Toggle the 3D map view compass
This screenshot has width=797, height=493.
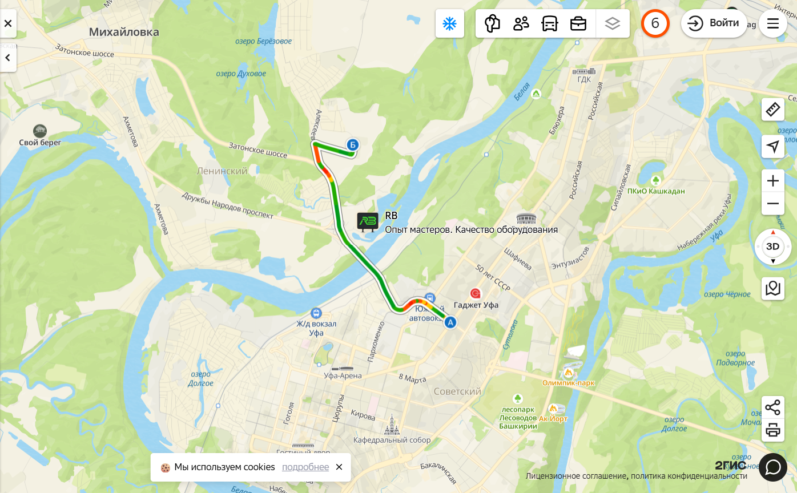point(773,246)
